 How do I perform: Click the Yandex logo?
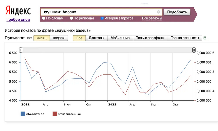tap(18, 11)
